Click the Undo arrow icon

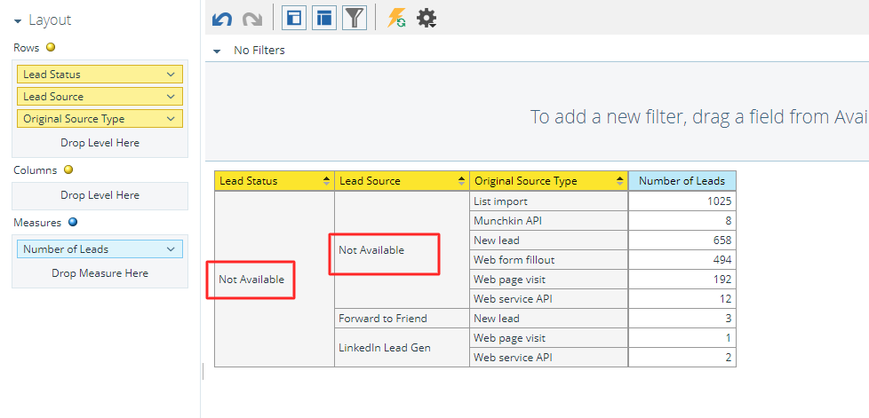[x=222, y=19]
